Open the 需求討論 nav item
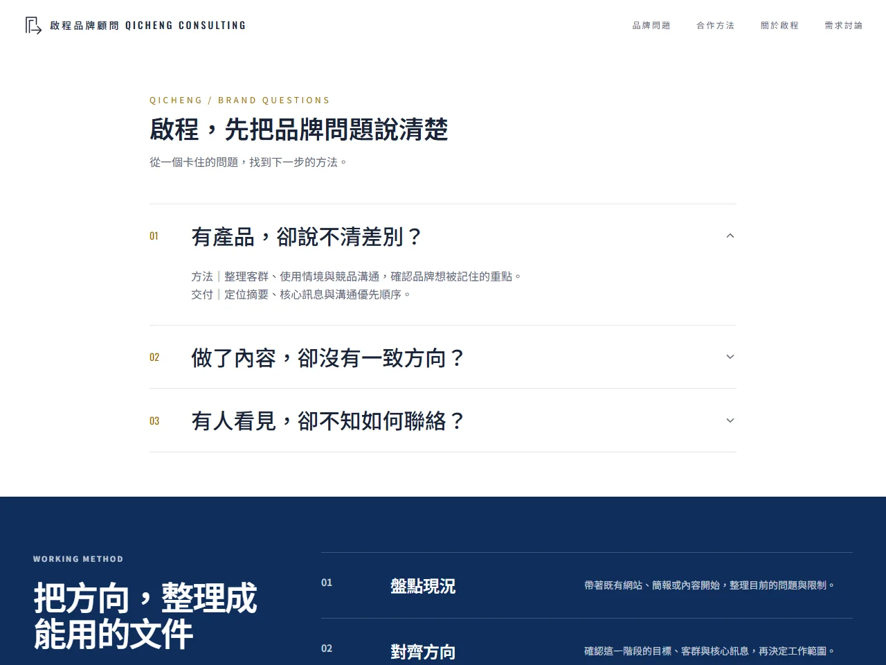 844,26
